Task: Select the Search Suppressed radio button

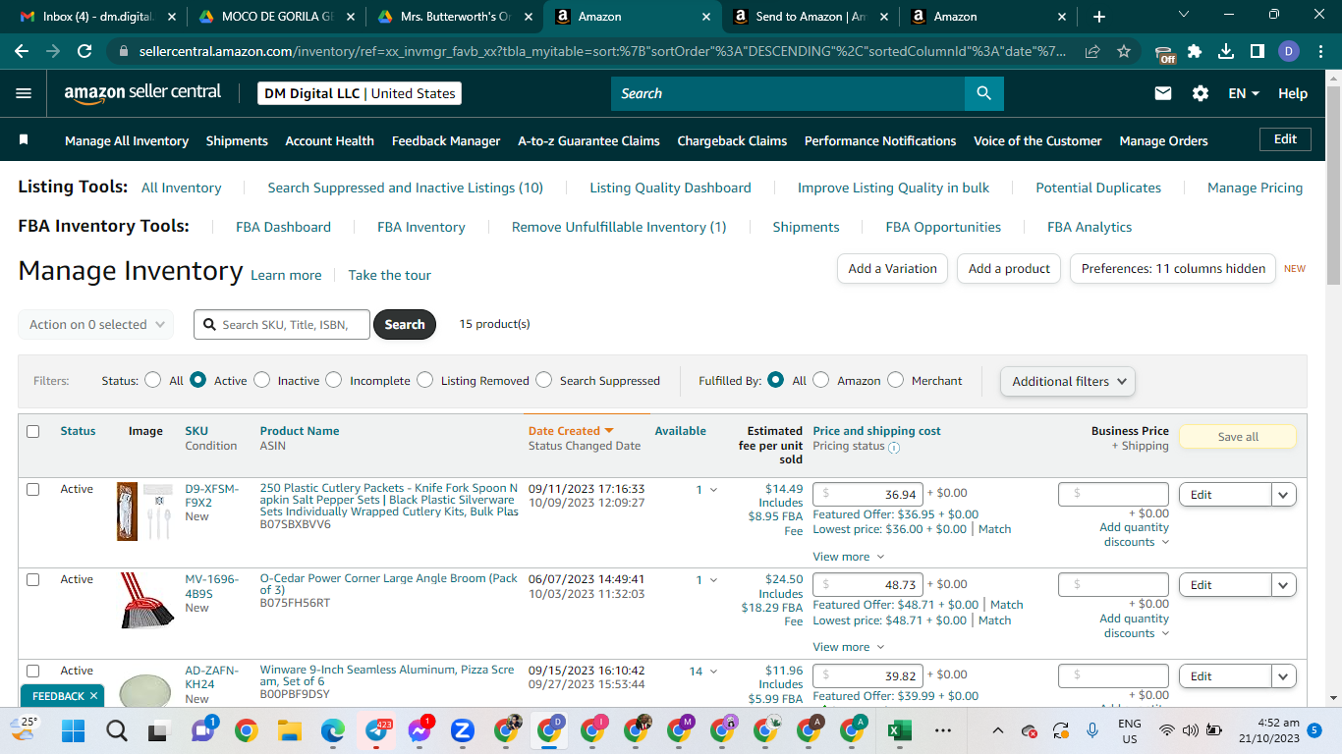Action: click(543, 380)
